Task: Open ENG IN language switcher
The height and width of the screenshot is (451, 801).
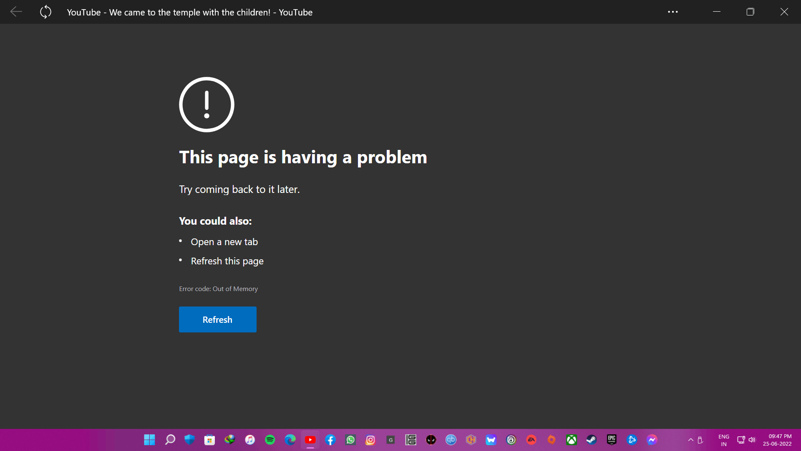Action: coord(723,440)
